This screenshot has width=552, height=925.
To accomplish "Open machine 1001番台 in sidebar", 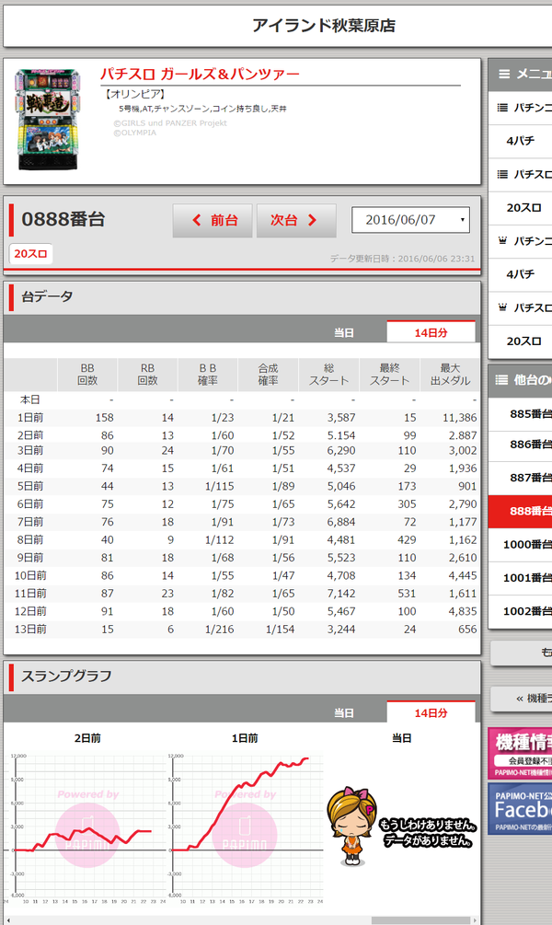I will tap(520, 578).
